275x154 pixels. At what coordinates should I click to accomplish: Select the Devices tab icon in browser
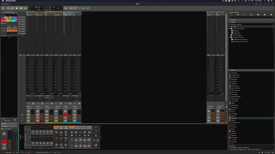(232, 15)
